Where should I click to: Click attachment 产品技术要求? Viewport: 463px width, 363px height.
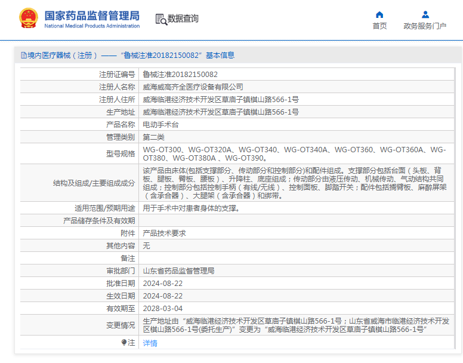click(x=164, y=233)
